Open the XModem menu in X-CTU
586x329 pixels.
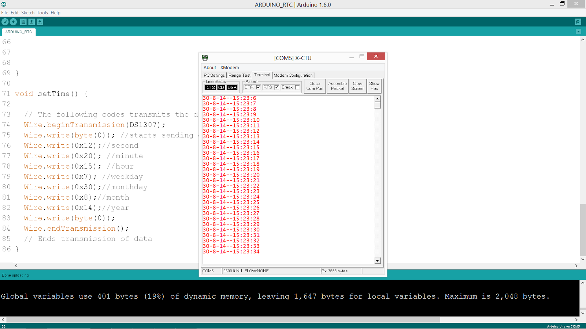tap(229, 67)
